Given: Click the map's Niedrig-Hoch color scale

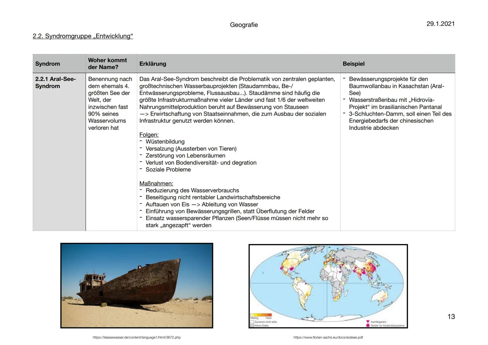Looking at the screenshot, I should [261, 315].
